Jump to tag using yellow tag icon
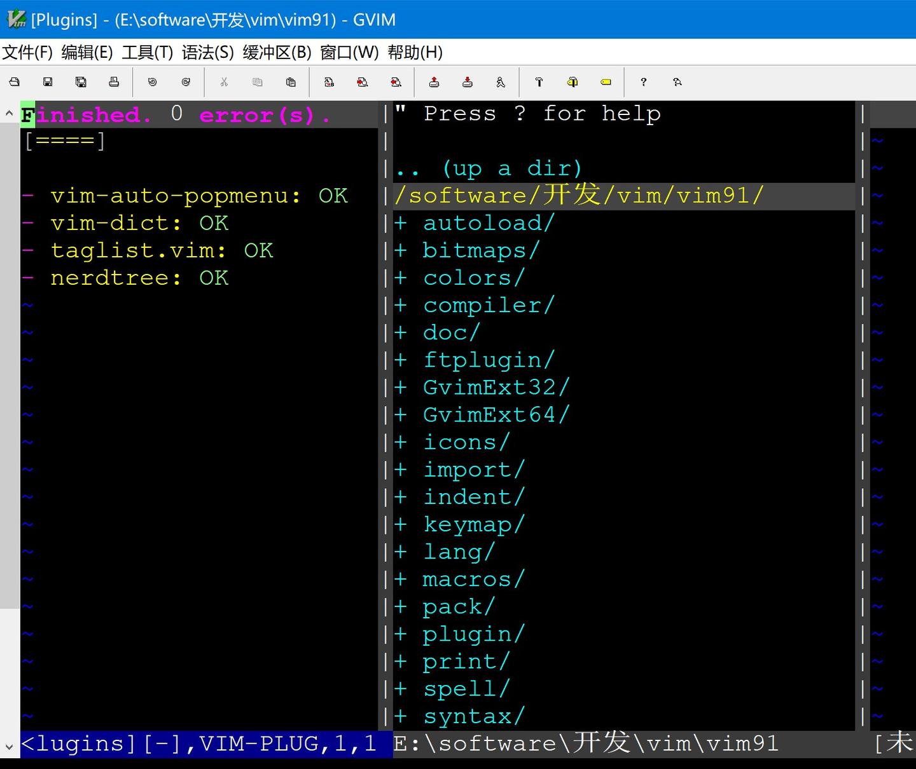 tap(605, 82)
